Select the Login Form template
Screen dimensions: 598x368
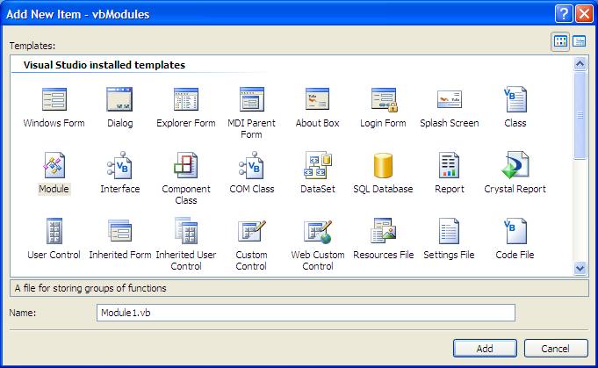click(x=383, y=100)
